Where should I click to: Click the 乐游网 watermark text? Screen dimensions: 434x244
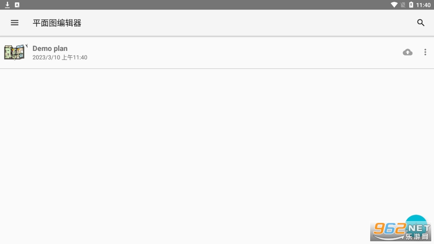pyautogui.click(x=417, y=237)
